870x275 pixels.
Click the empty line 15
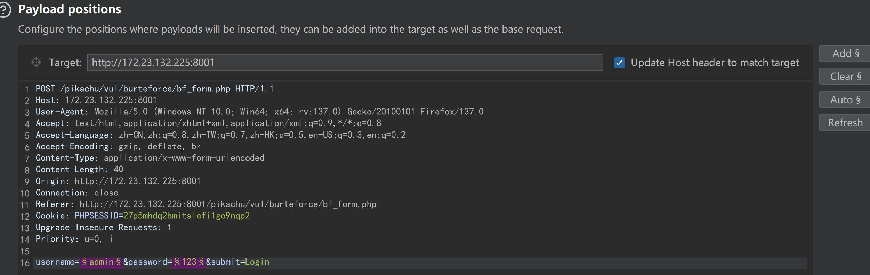tap(417, 251)
